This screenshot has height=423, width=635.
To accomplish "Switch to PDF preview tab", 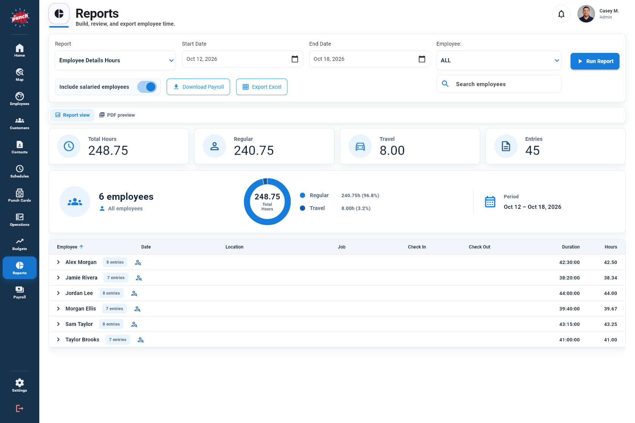I will [117, 115].
